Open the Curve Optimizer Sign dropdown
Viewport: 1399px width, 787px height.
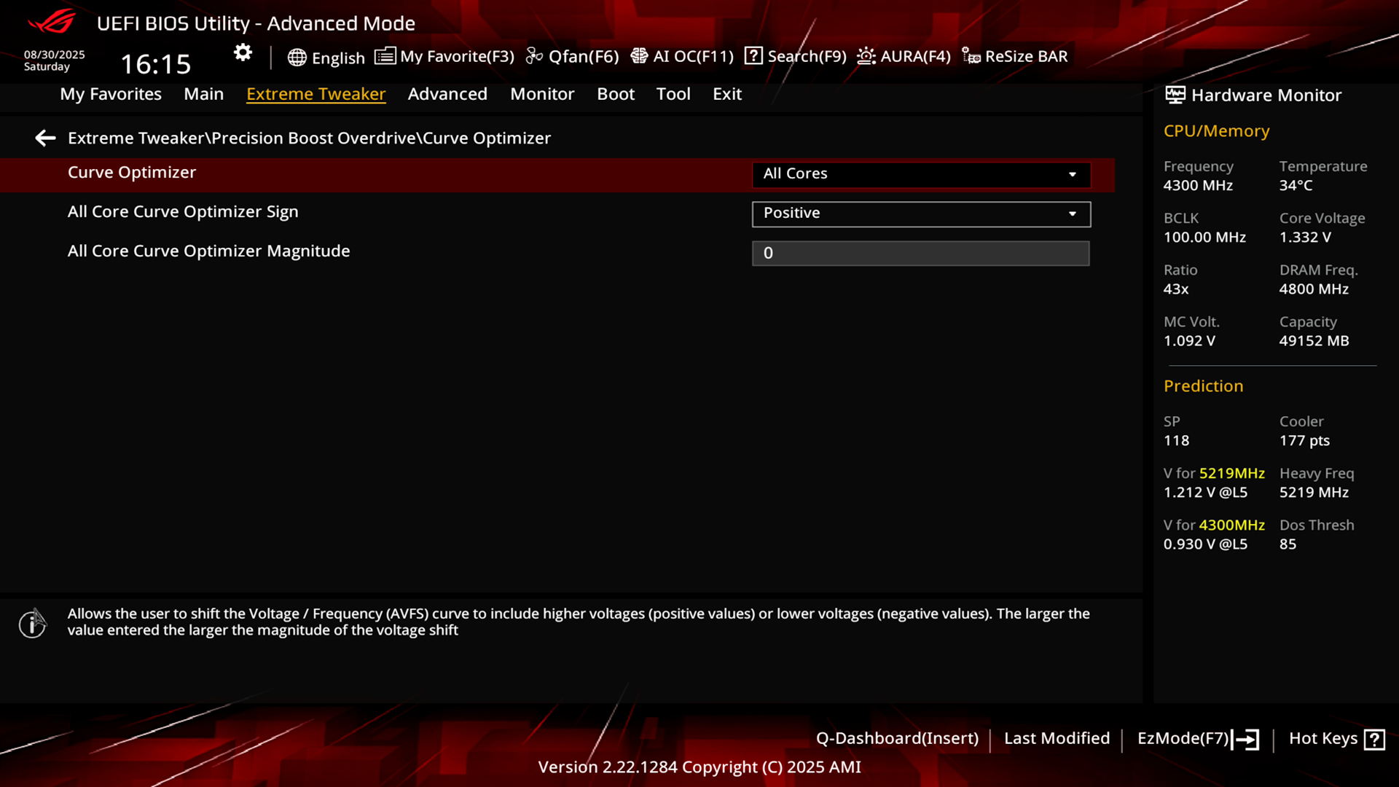(x=921, y=214)
